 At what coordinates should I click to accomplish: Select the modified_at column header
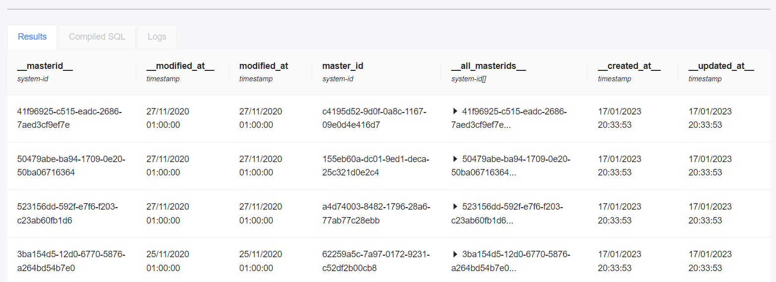[264, 66]
